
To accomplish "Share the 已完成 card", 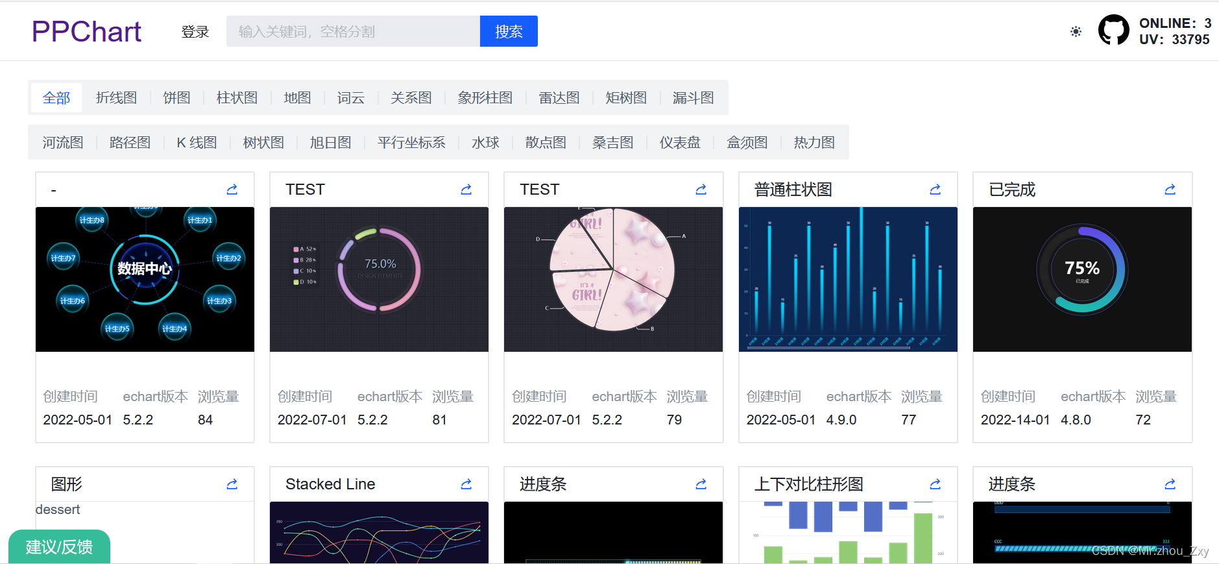I will (1170, 190).
